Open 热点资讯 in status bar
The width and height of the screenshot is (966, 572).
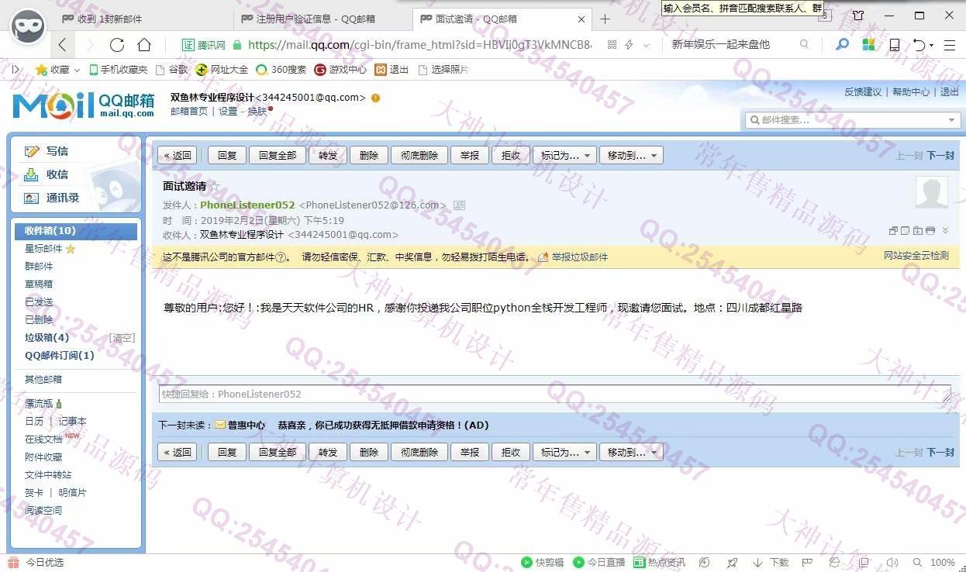[659, 563]
